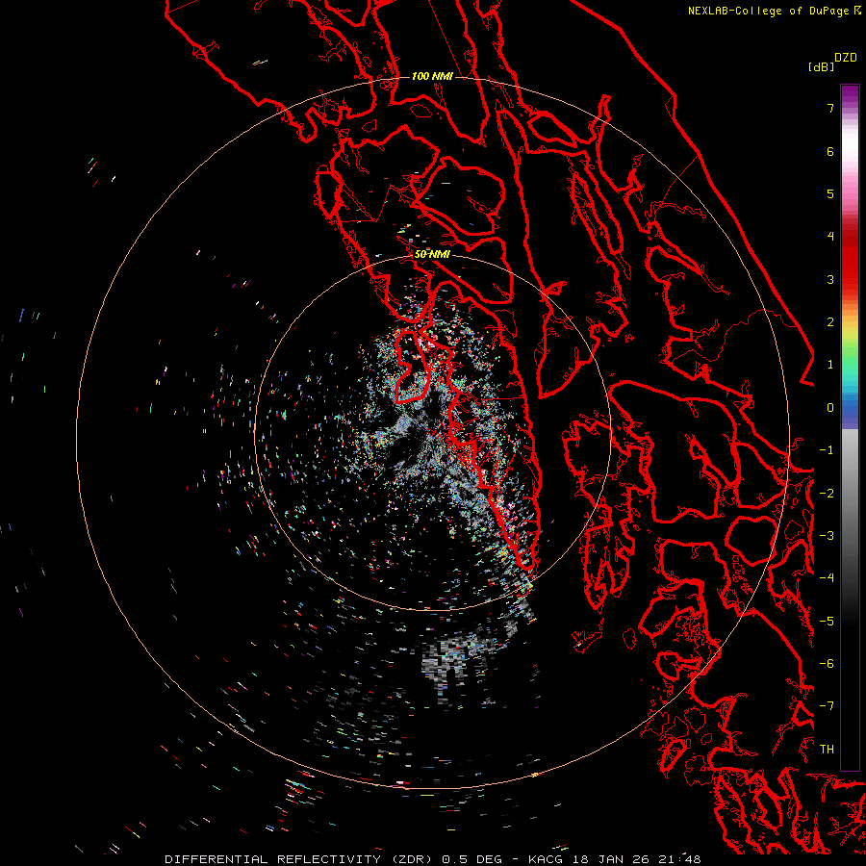This screenshot has width=866, height=866.
Task: Click the -5 value on the scale
Action: [x=827, y=622]
